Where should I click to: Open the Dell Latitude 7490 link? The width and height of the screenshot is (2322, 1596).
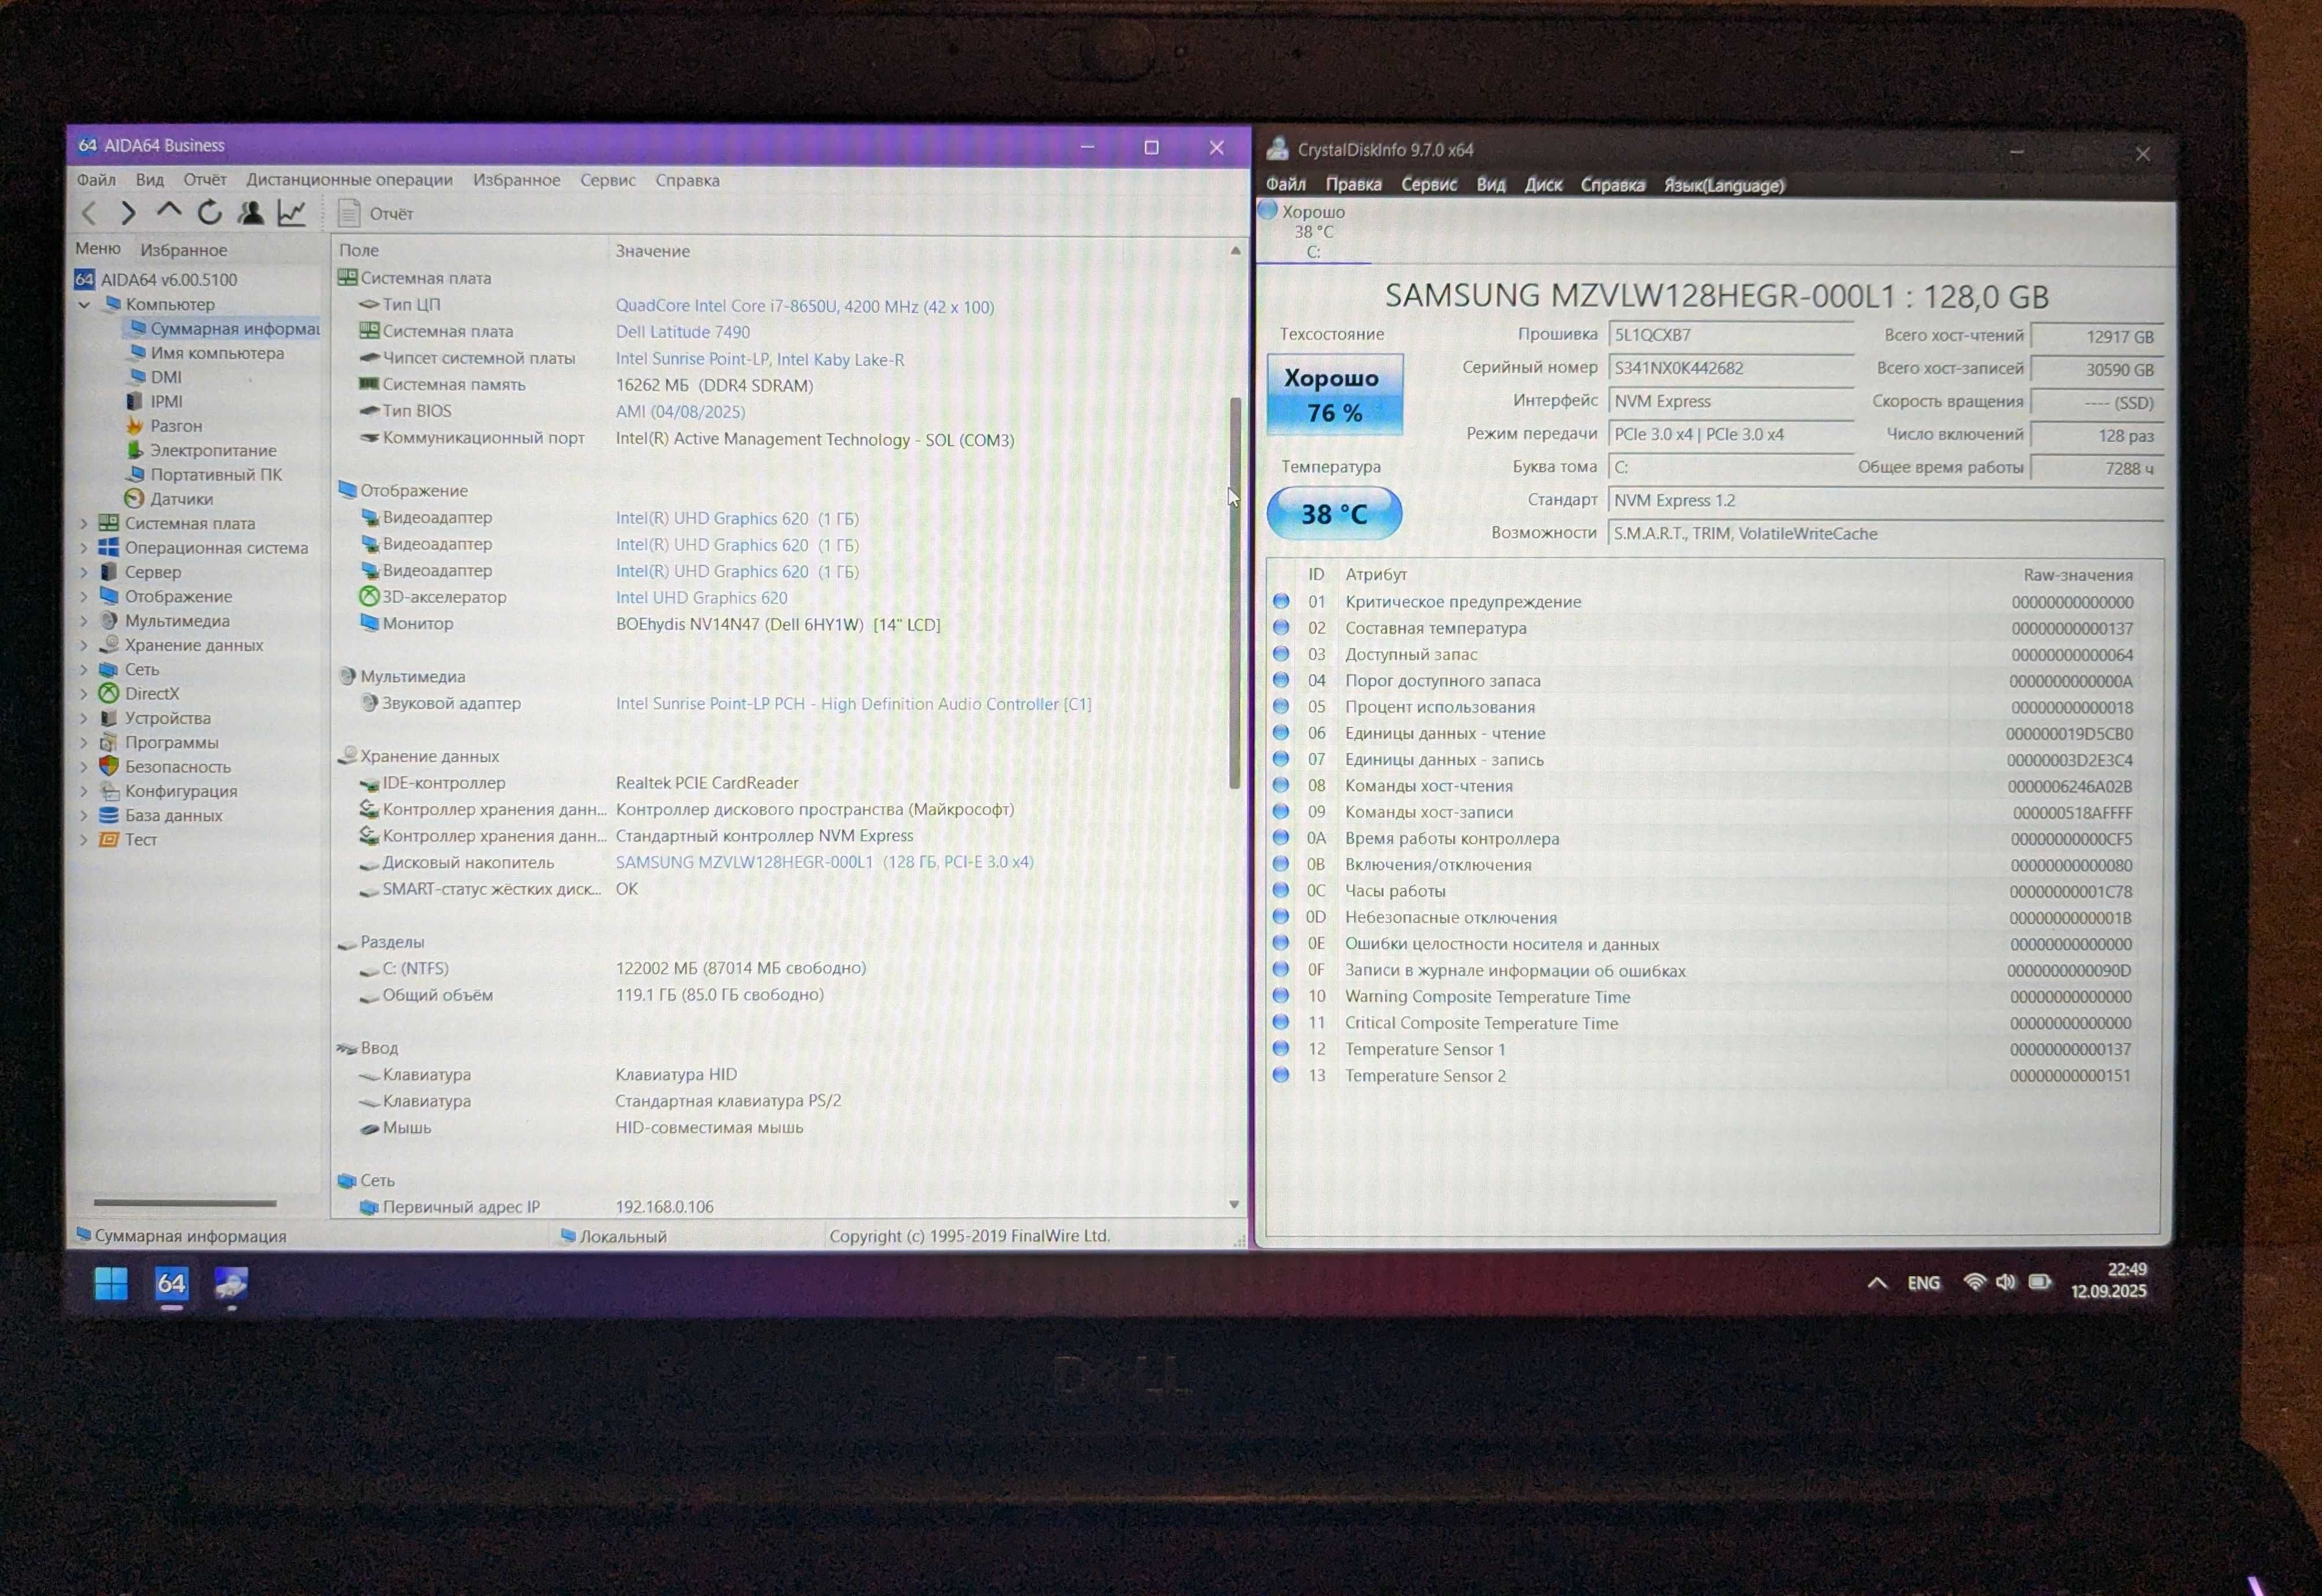point(682,332)
